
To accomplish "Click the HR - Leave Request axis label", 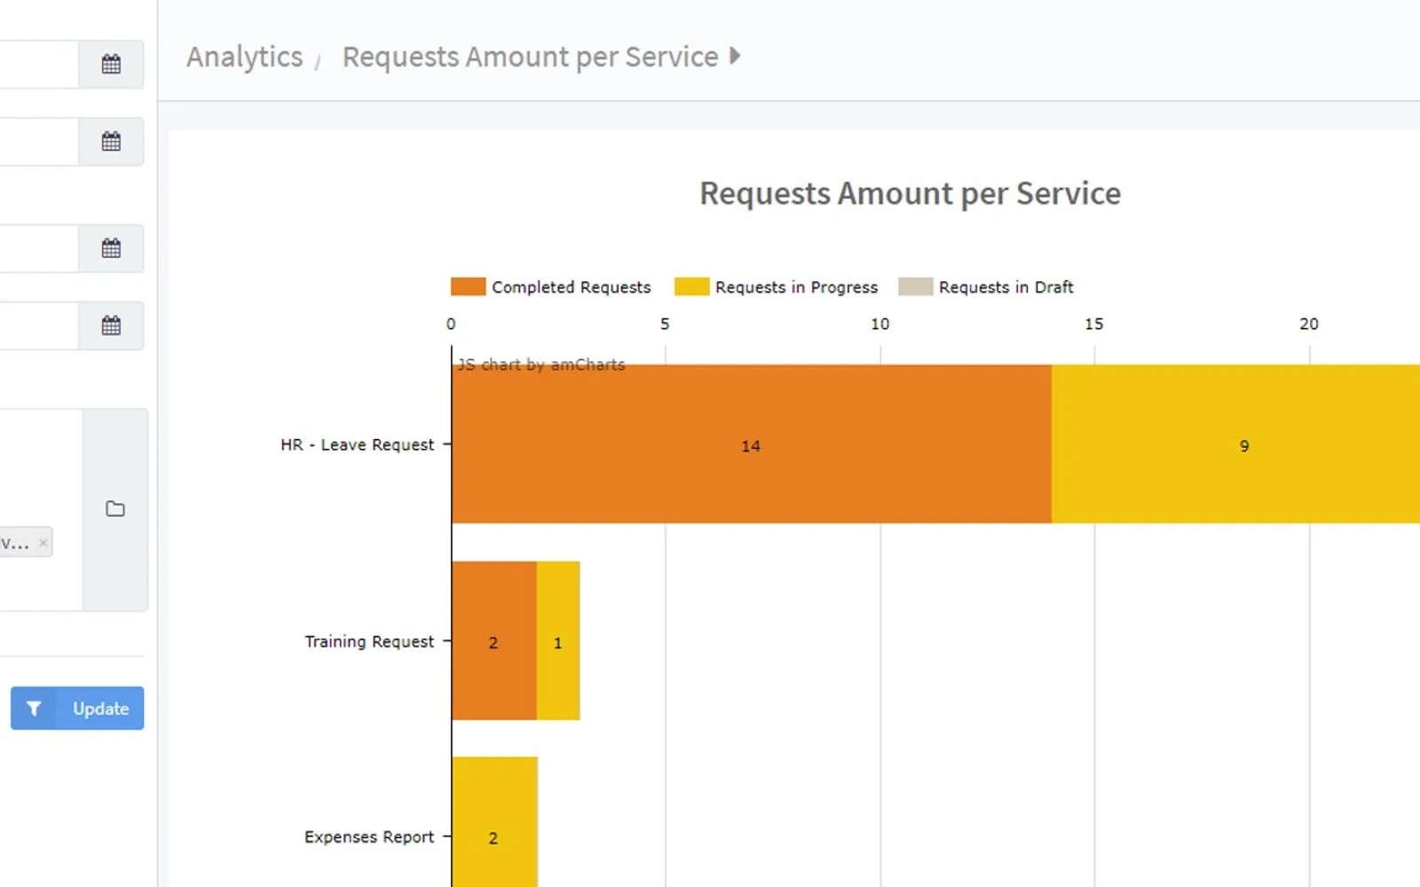I will tap(358, 444).
